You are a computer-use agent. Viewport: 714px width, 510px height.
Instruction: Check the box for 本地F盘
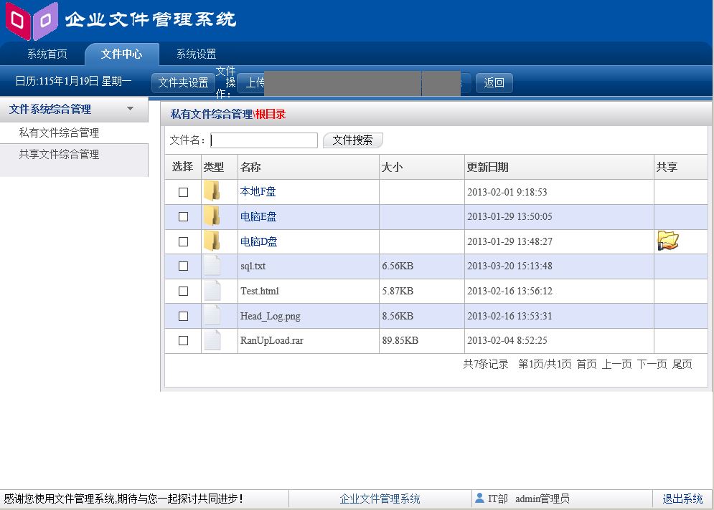tap(183, 192)
